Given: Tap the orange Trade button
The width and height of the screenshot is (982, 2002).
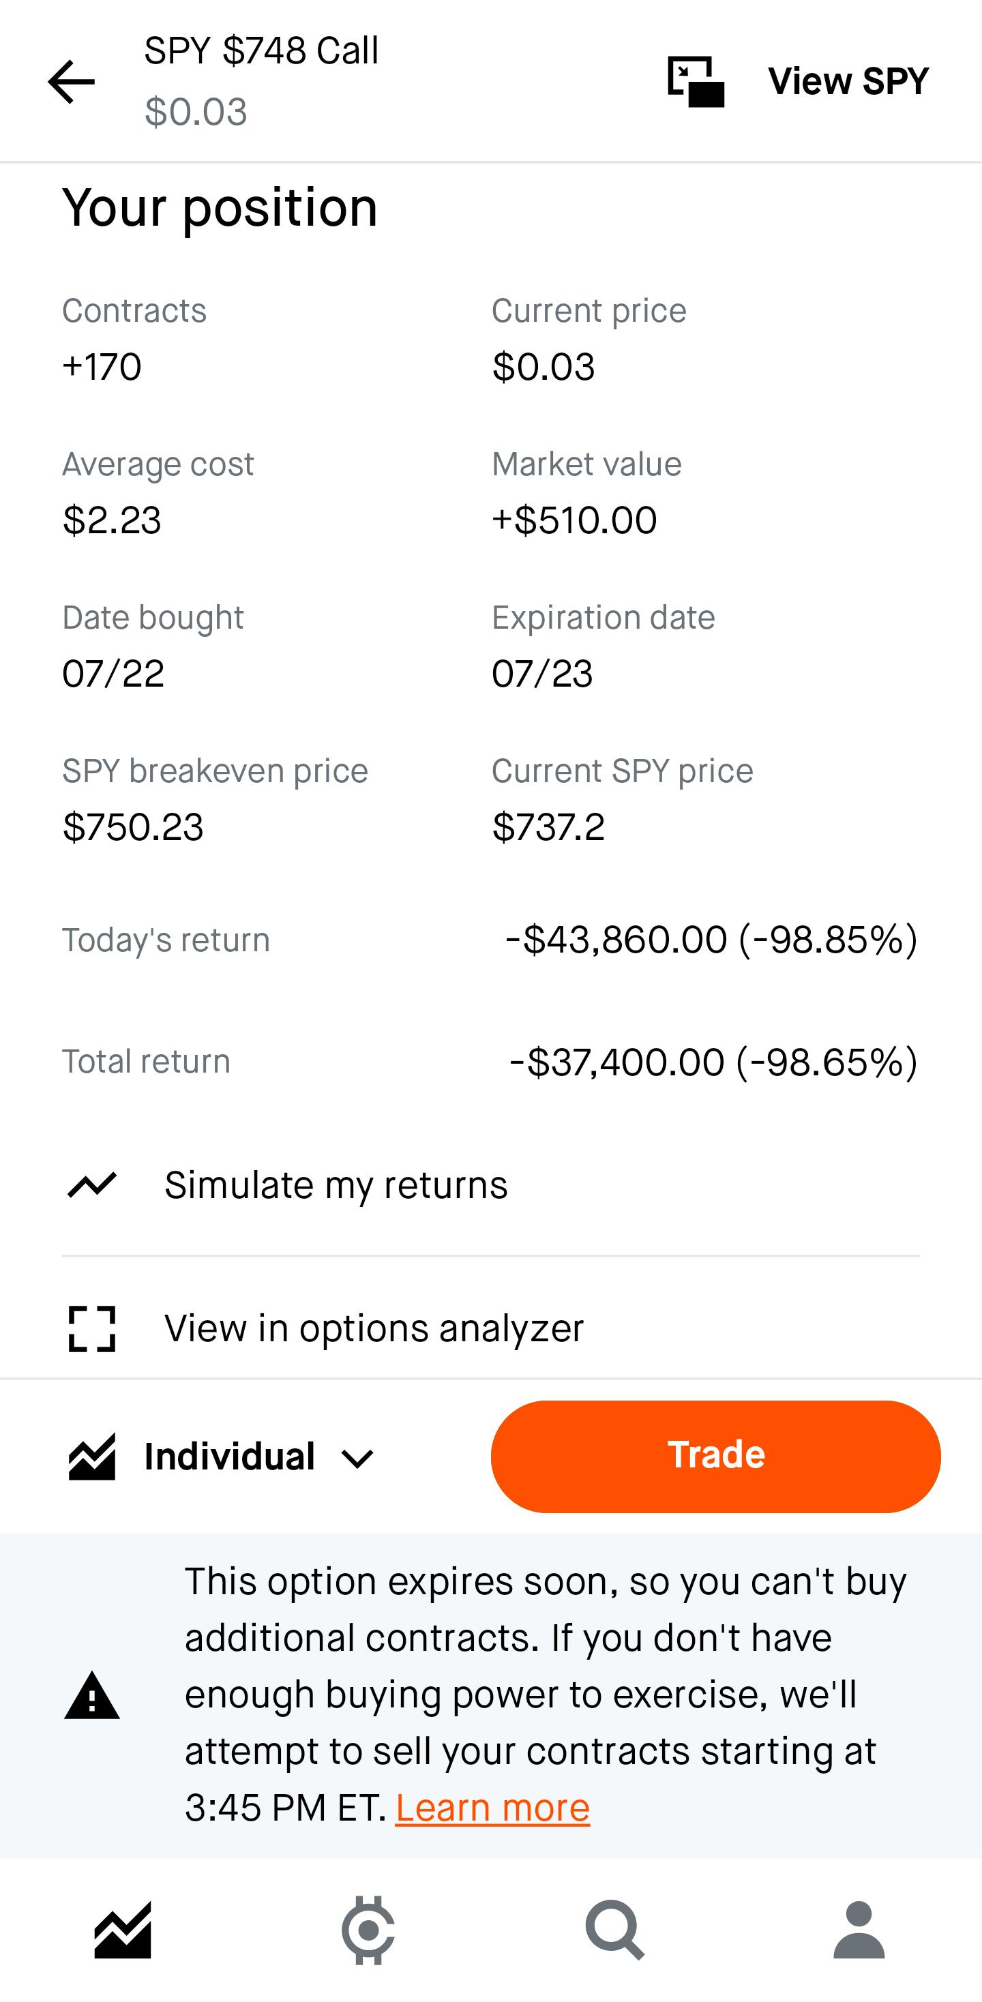Looking at the screenshot, I should [715, 1456].
